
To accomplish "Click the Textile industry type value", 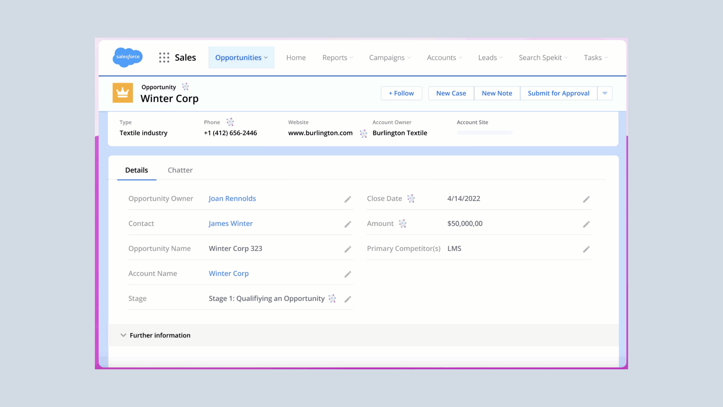I will point(143,133).
